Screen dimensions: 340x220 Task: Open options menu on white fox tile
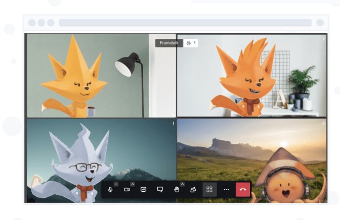(173, 123)
